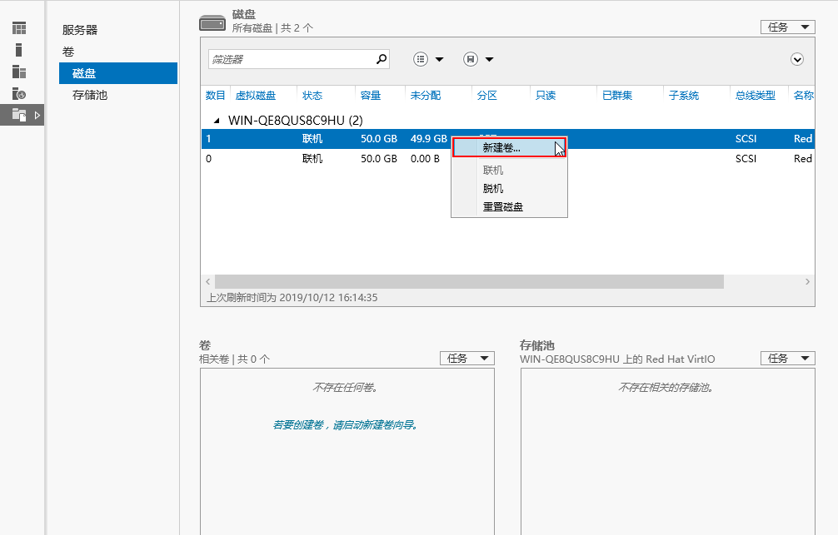The height and width of the screenshot is (535, 838).
Task: Choose 新建卷... from the context menu
Action: [501, 148]
